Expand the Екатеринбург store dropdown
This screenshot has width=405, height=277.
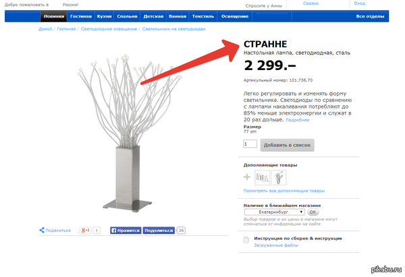[274, 212]
